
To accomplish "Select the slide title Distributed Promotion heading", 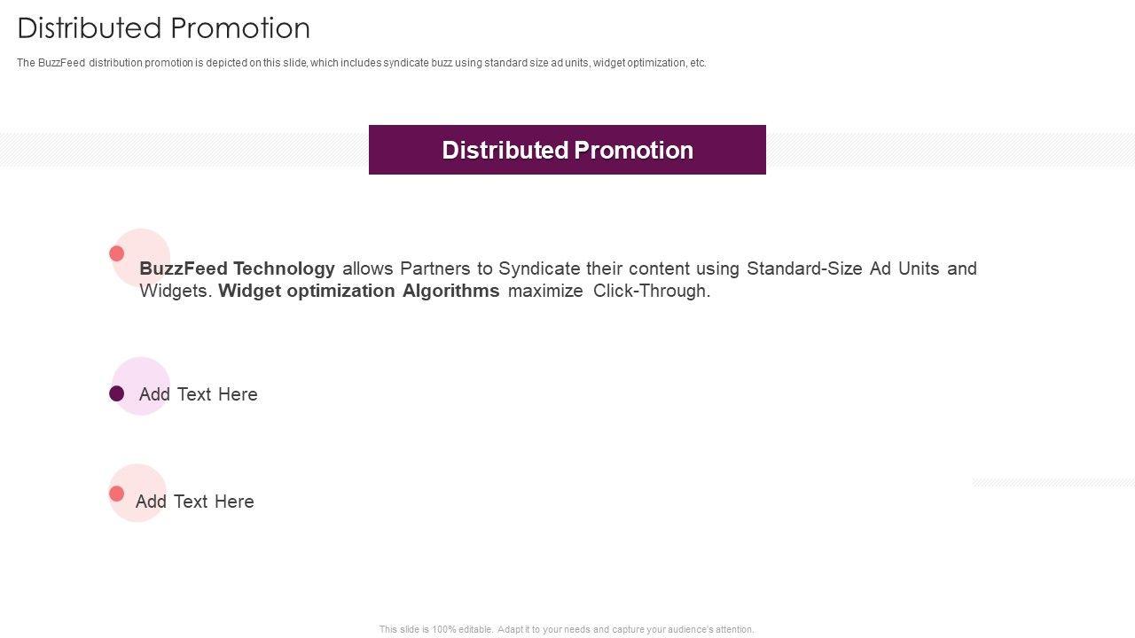I will pyautogui.click(x=164, y=28).
